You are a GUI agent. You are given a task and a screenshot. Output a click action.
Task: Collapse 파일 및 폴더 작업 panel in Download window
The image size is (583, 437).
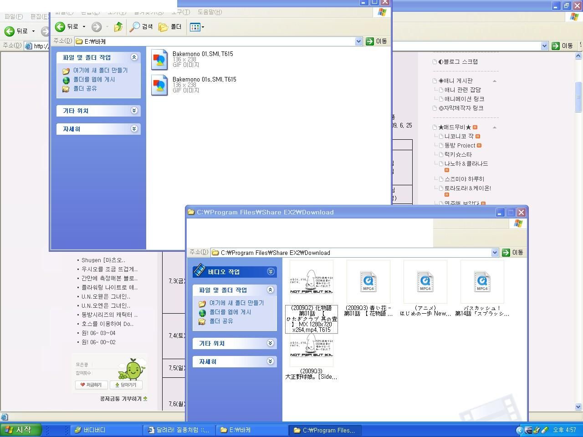pyautogui.click(x=270, y=290)
